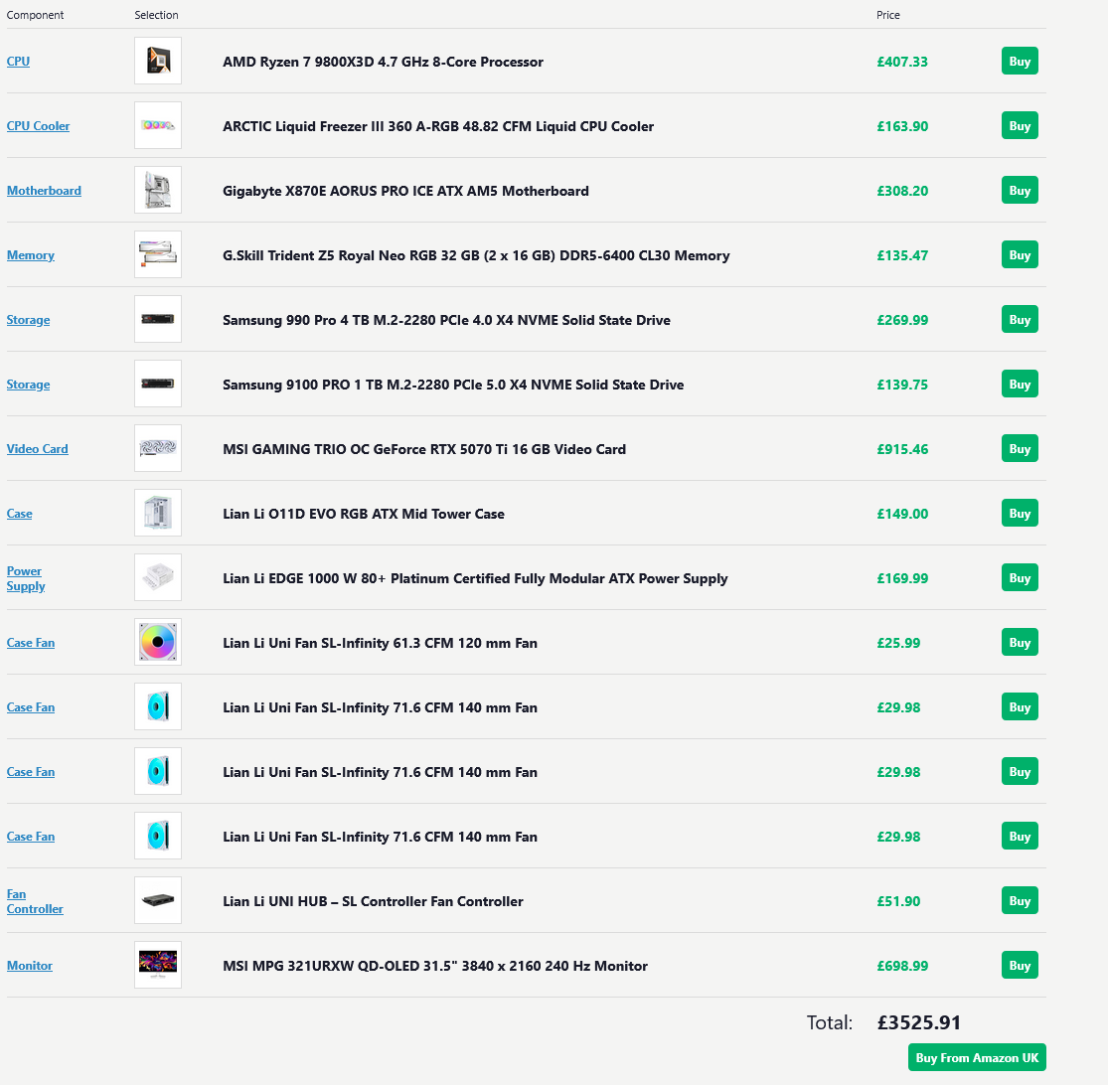Buy the Lian Li UNI HUB fan controller
The height and width of the screenshot is (1085, 1108).
(x=1020, y=900)
